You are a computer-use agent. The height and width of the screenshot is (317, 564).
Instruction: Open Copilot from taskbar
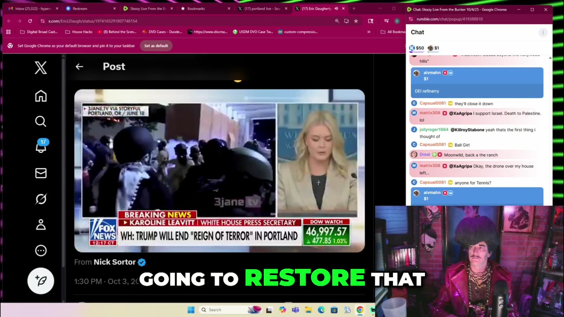coord(282,310)
